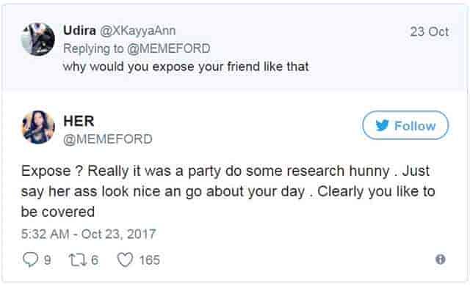The width and height of the screenshot is (470, 285).
Task: View the 6 retweets count
Action: click(x=95, y=260)
